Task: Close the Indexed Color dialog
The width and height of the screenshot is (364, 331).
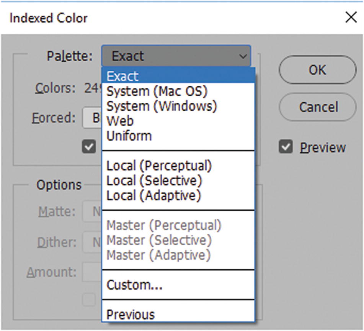Action: pyautogui.click(x=351, y=18)
